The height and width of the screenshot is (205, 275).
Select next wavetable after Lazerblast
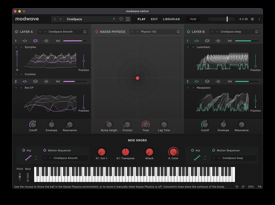pos(193,47)
